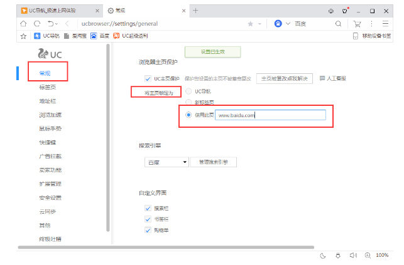Expand the dropdown next to the bookmark star
Image resolution: width=404 pixels, height=265 pixels.
[x=259, y=24]
